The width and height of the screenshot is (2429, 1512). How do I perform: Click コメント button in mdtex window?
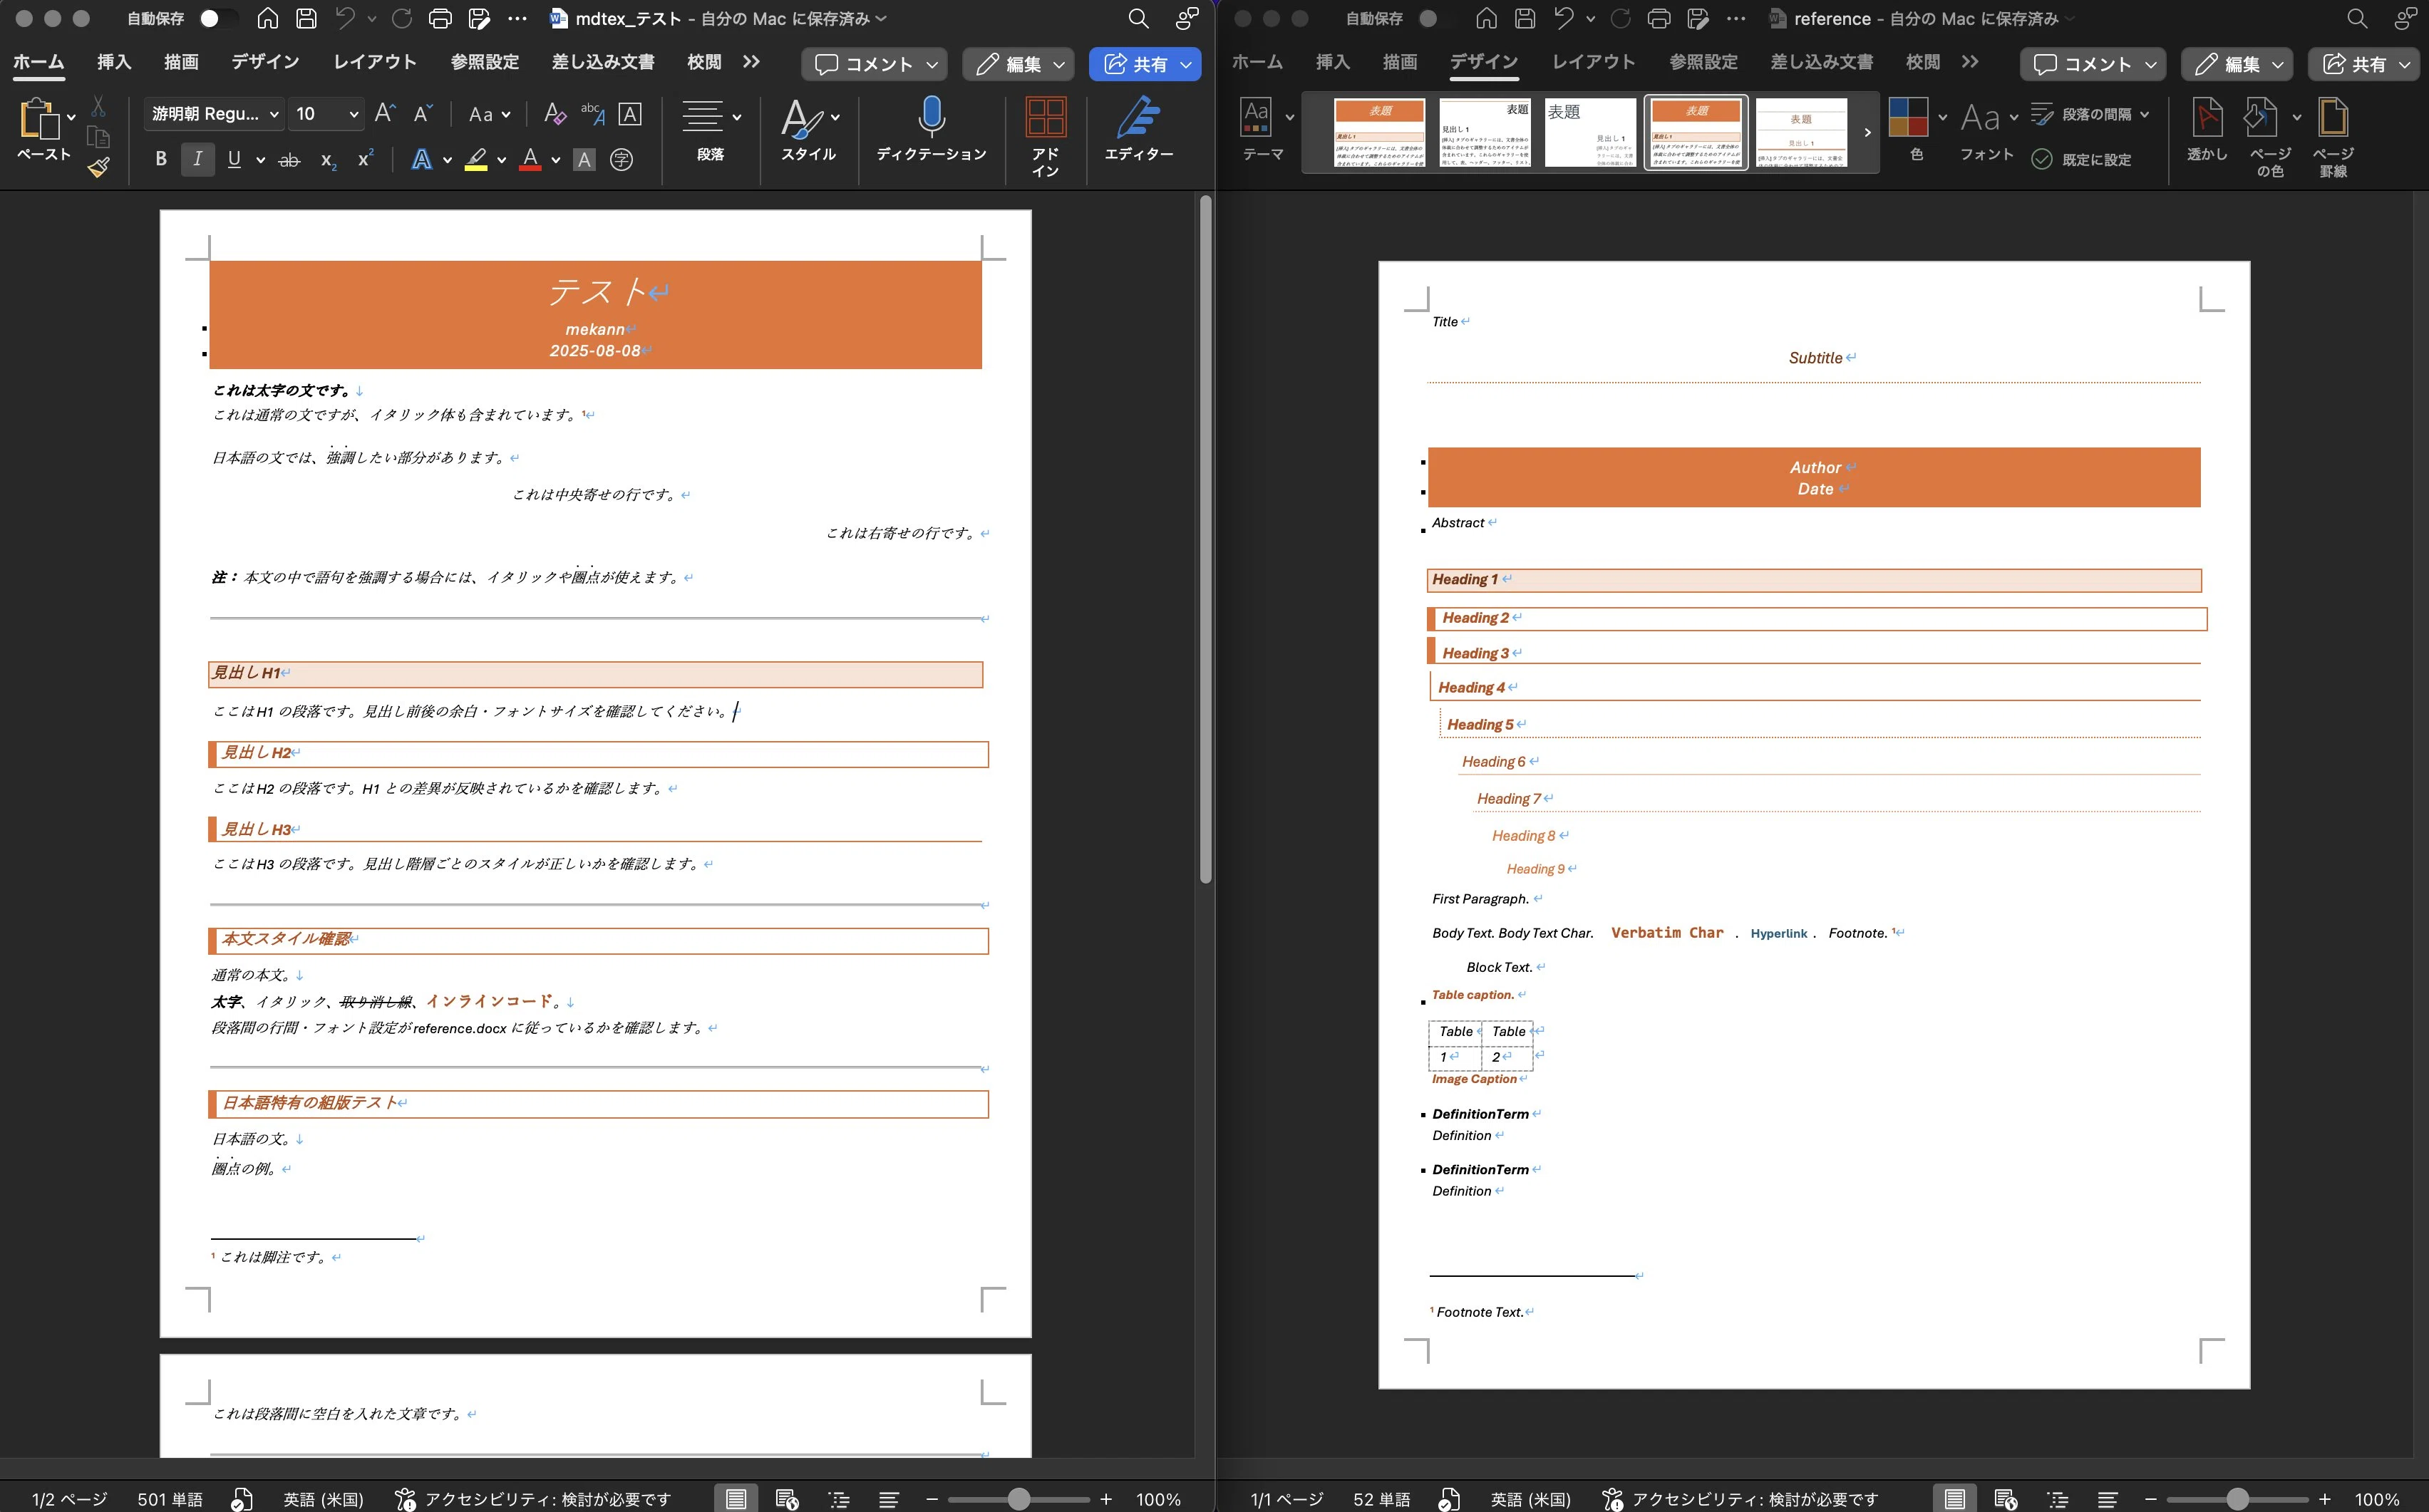pyautogui.click(x=873, y=64)
